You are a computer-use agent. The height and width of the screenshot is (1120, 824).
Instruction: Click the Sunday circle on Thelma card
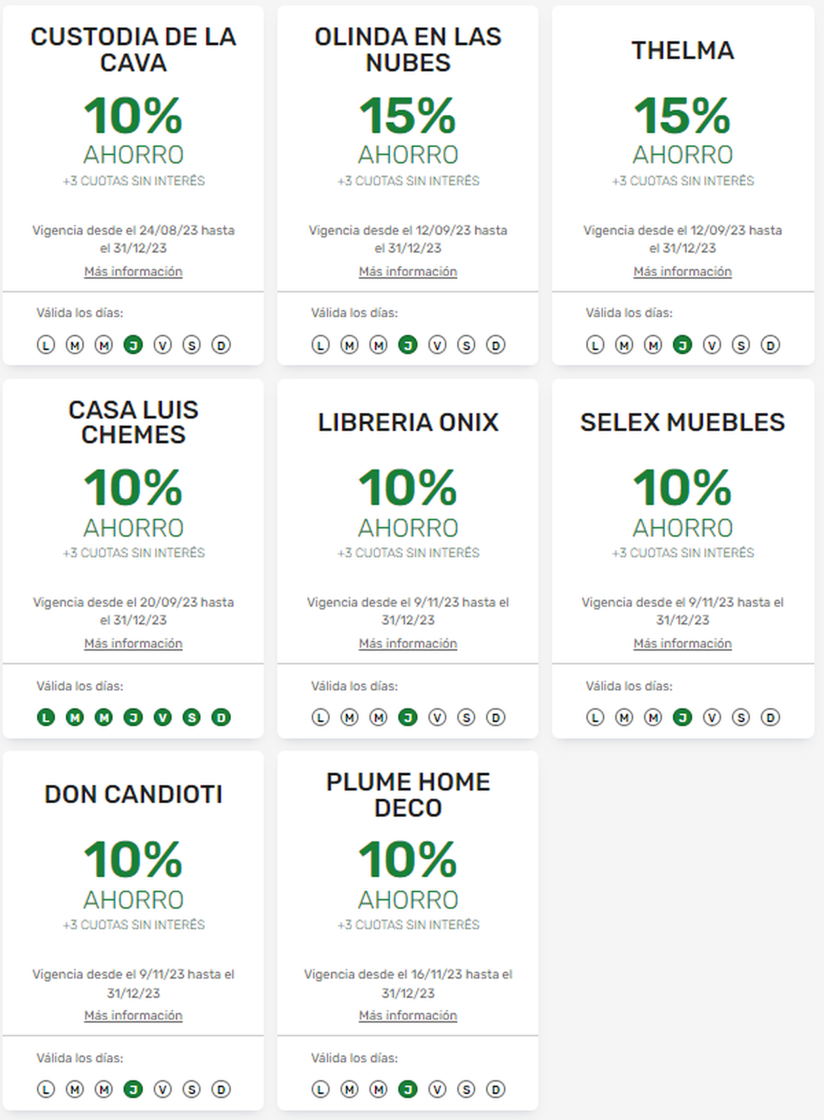click(770, 345)
